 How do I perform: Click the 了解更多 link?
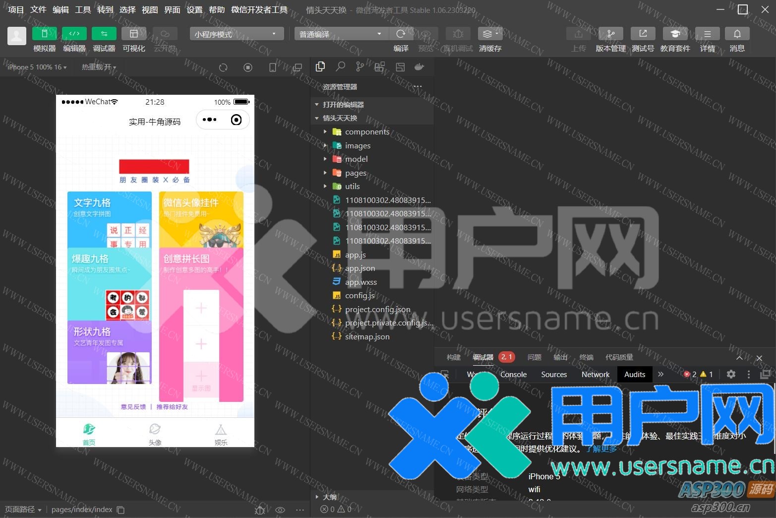coord(601,449)
